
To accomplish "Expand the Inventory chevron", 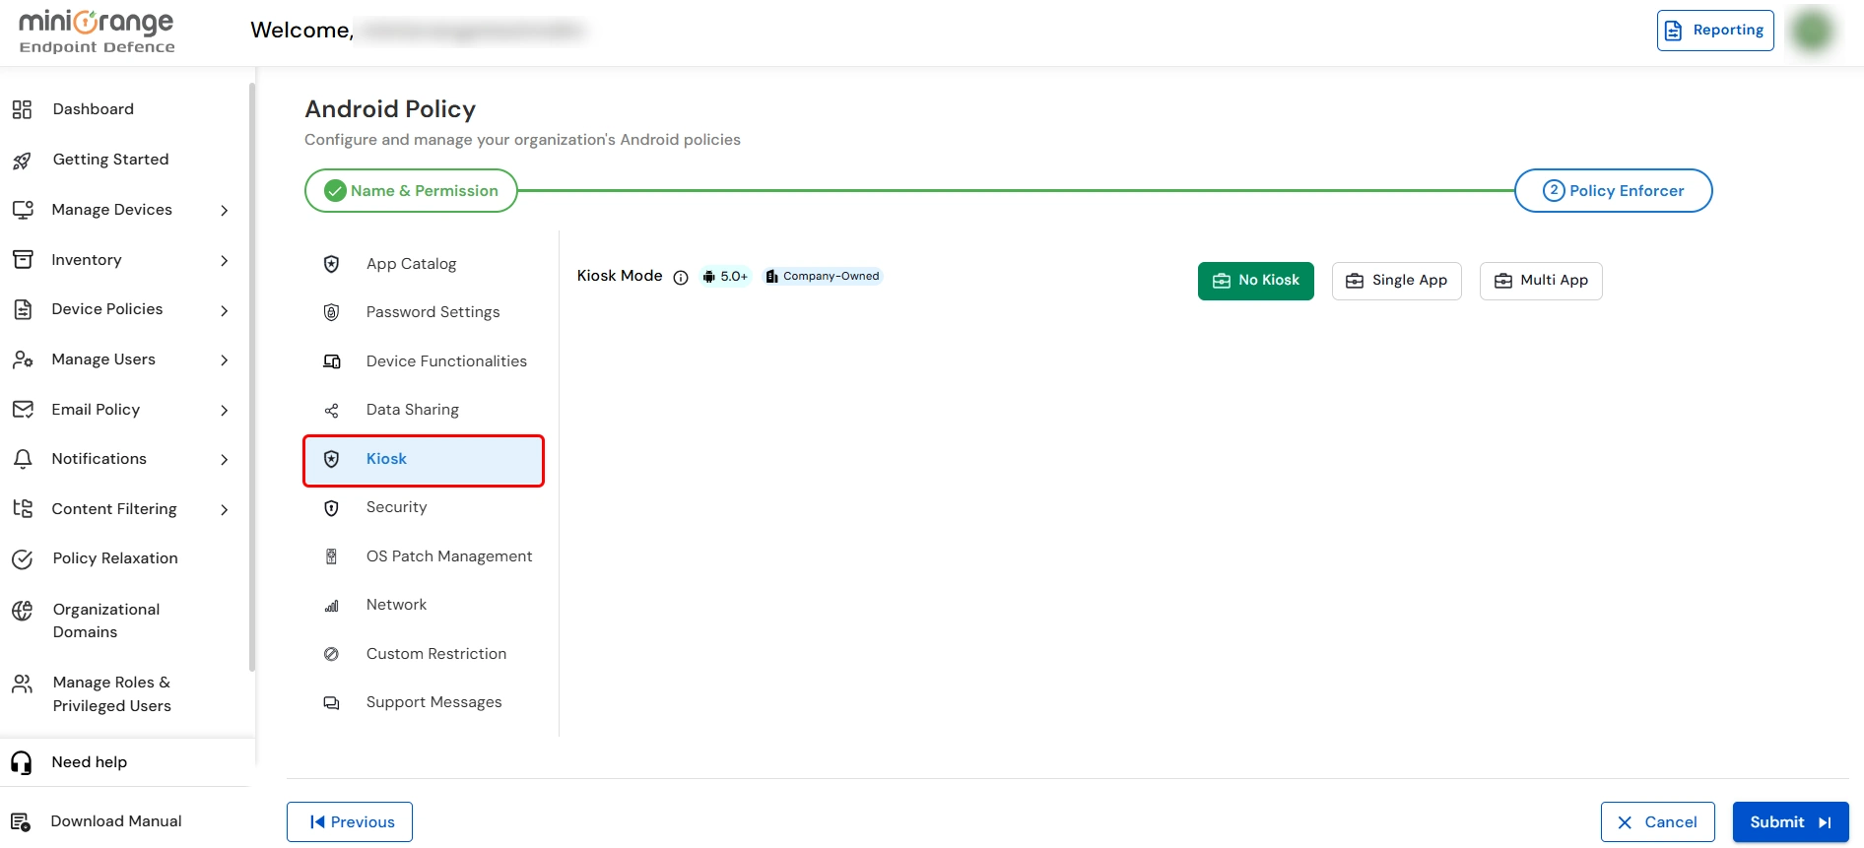I will click(225, 261).
